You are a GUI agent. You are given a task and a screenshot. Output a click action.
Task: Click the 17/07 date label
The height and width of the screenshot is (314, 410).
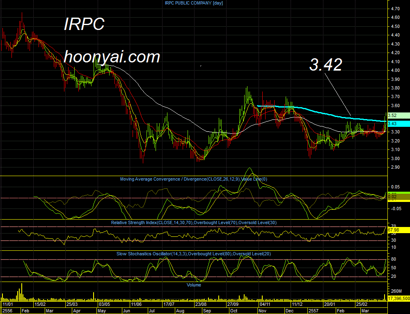pyautogui.click(x=169, y=304)
